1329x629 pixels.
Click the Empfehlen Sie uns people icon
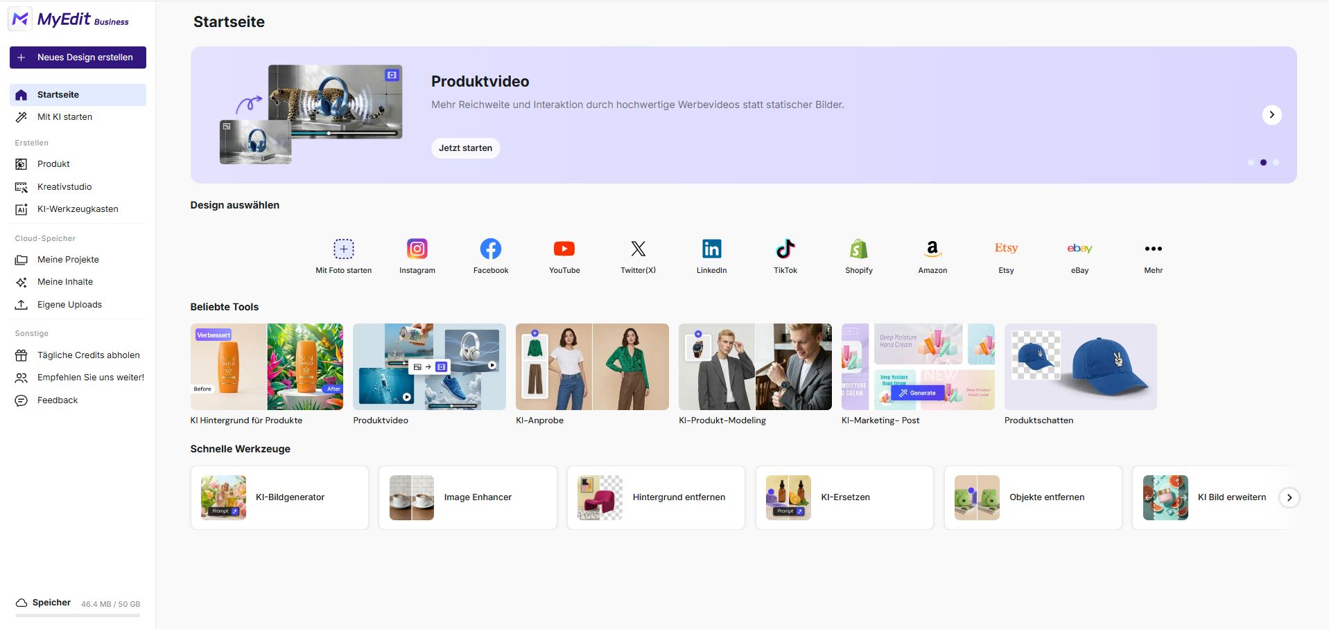(21, 378)
